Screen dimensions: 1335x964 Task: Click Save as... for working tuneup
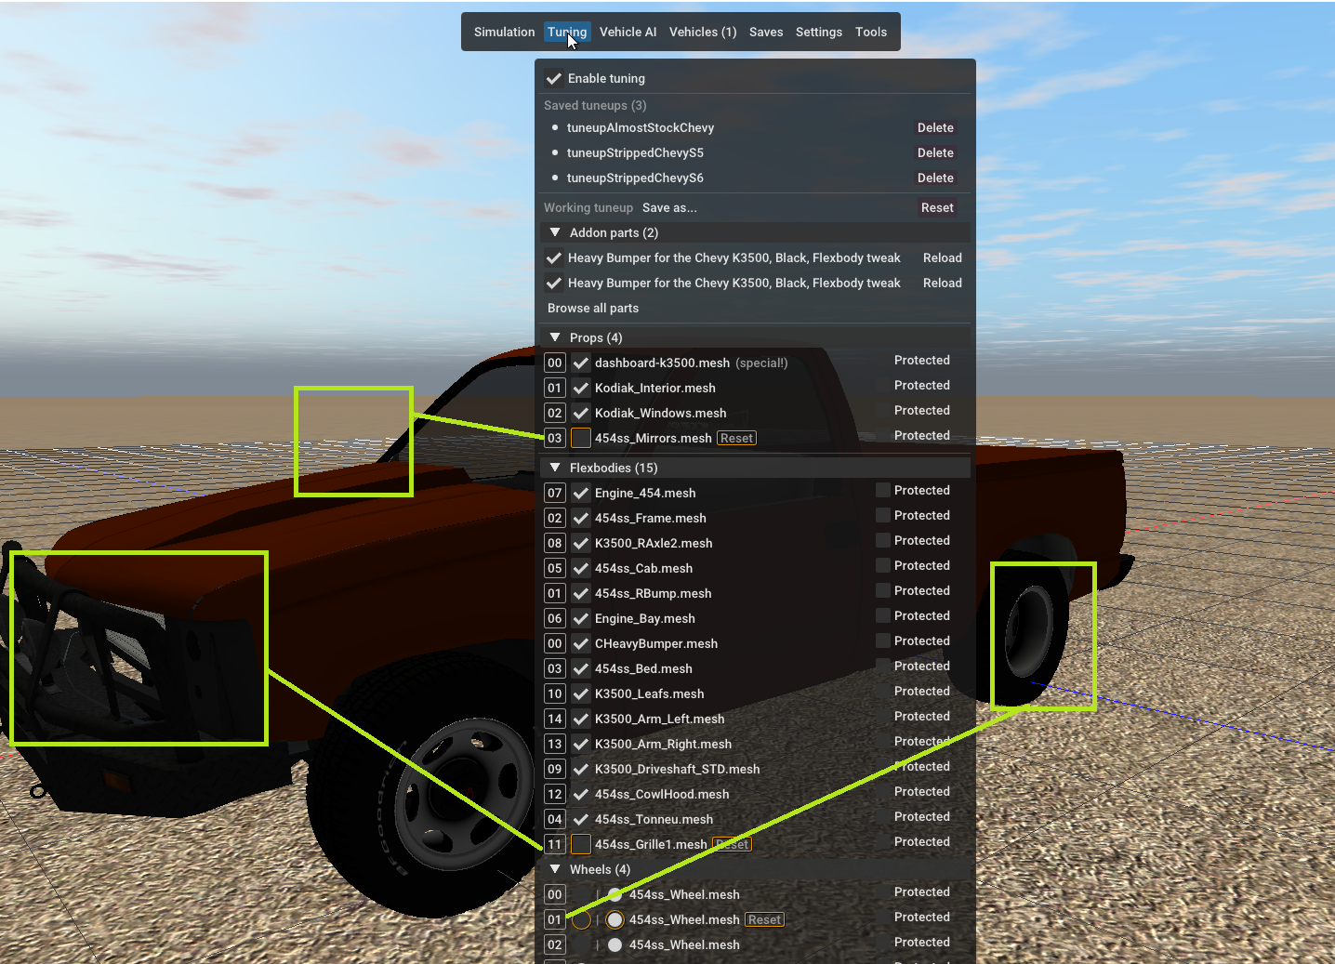[668, 208]
